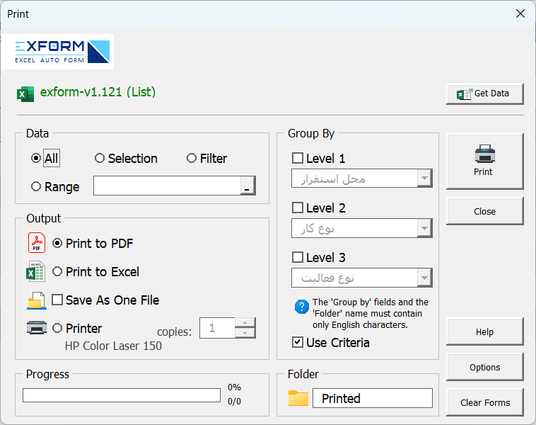Click the Get Data button
The image size is (536, 425).
coord(484,93)
